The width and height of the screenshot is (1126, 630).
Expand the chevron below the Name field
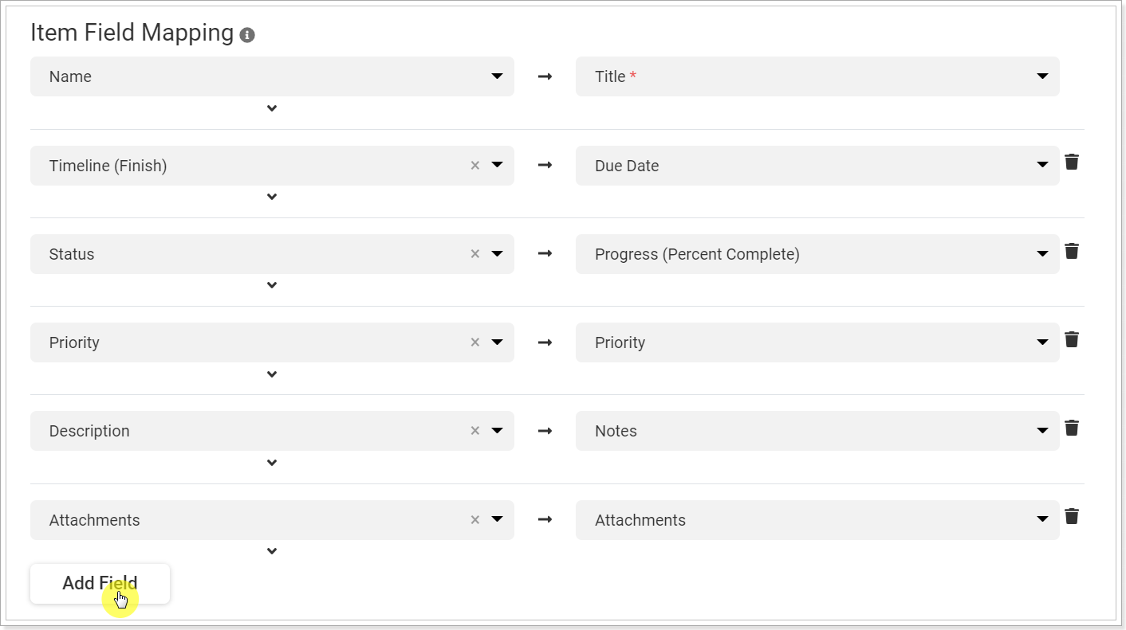pos(271,108)
